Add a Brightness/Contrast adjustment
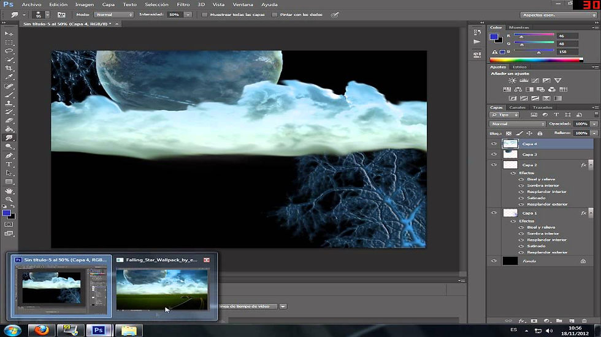The image size is (601, 337). pyautogui.click(x=512, y=81)
